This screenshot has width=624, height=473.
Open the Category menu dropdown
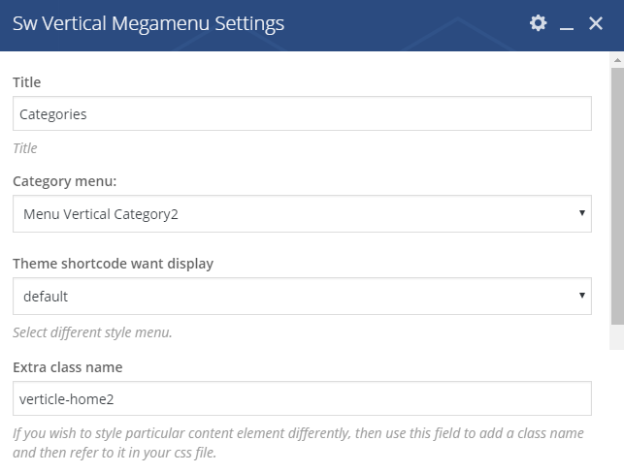click(302, 214)
